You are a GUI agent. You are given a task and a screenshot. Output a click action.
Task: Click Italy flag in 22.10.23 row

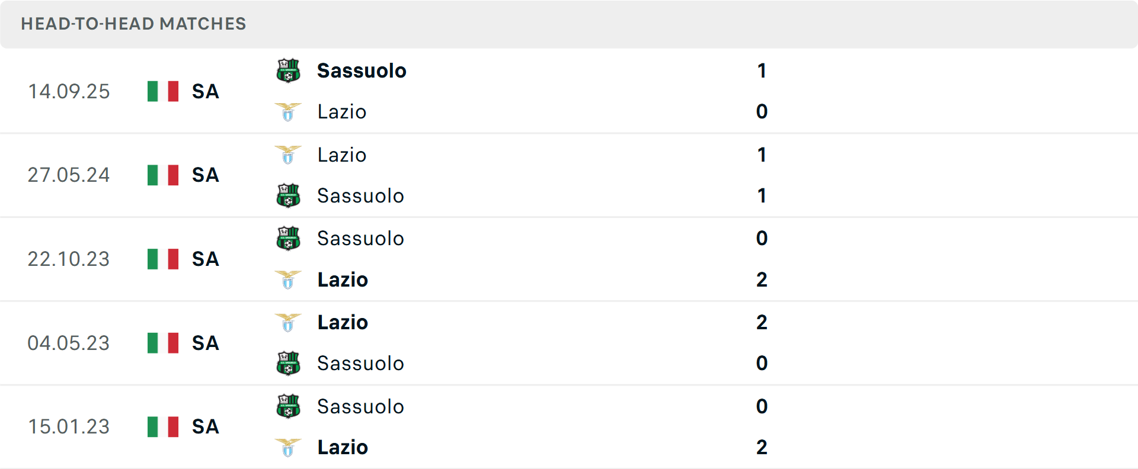[x=163, y=259]
